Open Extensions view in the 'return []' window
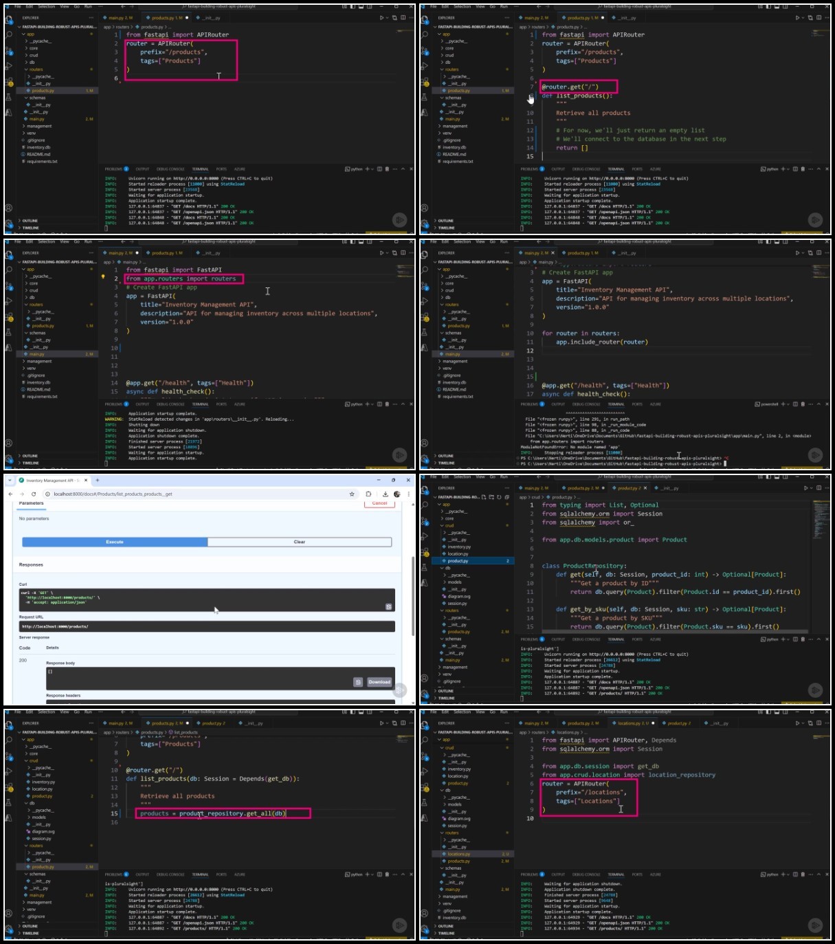 point(425,82)
